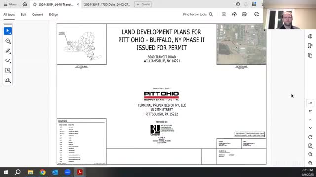Click the upload to cloud icon
The width and height of the screenshot is (316, 177).
pos(234,14)
